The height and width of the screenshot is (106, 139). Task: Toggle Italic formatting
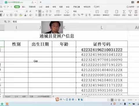[x=4, y=15]
